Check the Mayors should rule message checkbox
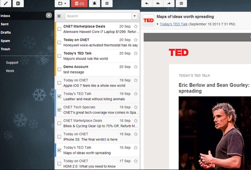Screen dimensions: 251x170 pyautogui.click(x=59, y=56)
